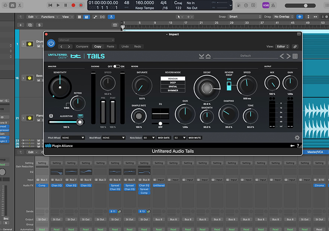Toggle the list view icon in the tracks toolbar

[x=86, y=17]
